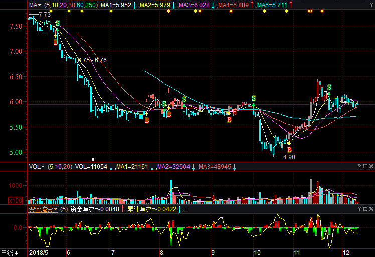Click the last yellow diamond marker at top right
This screenshot has height=257, width=375.
[x=322, y=11]
